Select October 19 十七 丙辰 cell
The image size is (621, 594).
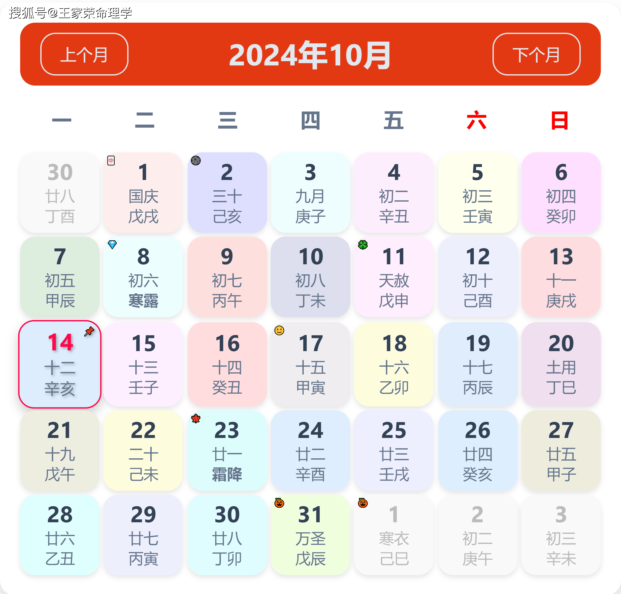click(x=478, y=364)
